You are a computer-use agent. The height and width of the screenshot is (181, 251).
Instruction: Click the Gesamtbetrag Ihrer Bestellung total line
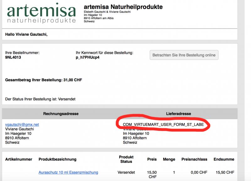[x=44, y=80]
